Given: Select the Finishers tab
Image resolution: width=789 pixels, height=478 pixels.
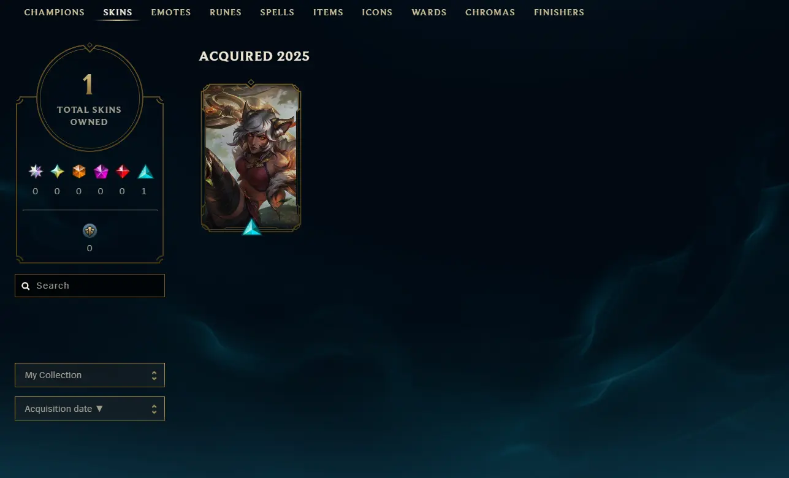Looking at the screenshot, I should click(559, 12).
